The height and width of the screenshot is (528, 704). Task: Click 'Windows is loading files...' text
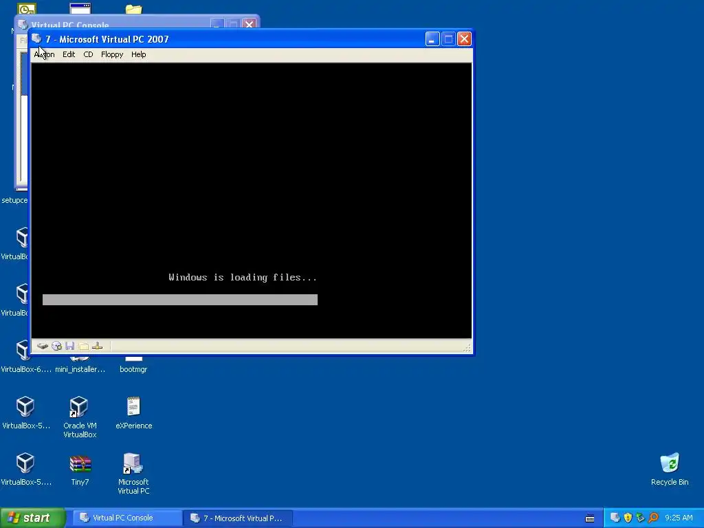(x=243, y=278)
